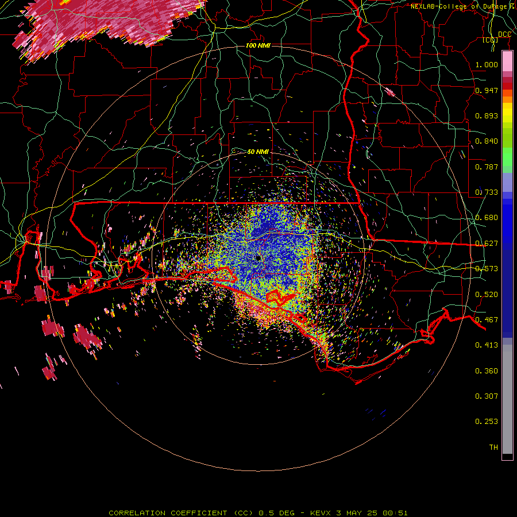Select the 0.253 scale label

click(487, 422)
